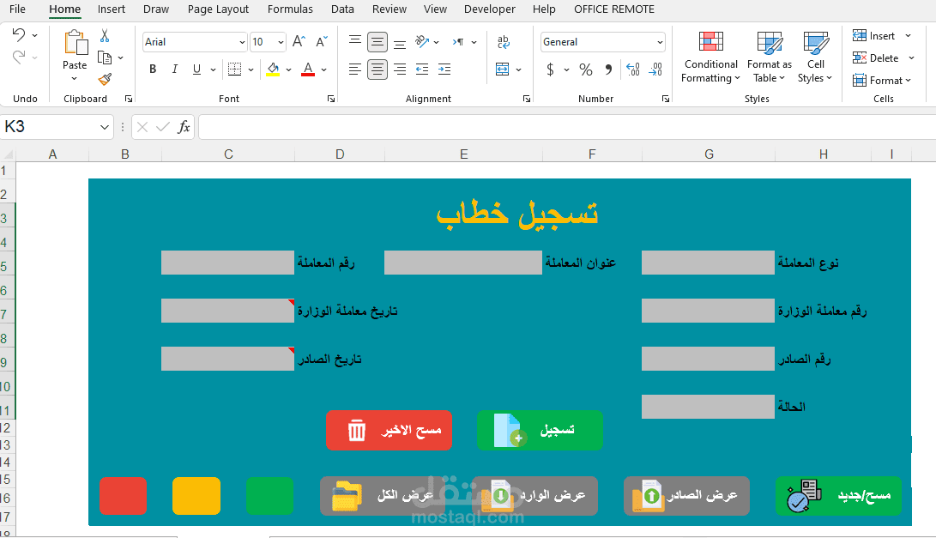Click the text direction paragraph icon
Screen dimensions: 936x538
[458, 42]
